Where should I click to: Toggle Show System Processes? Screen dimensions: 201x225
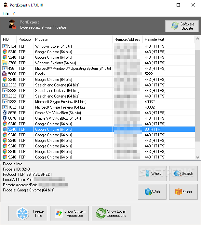pos(69,213)
